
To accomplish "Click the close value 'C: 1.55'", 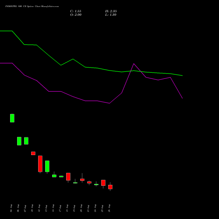I will click(76, 11).
